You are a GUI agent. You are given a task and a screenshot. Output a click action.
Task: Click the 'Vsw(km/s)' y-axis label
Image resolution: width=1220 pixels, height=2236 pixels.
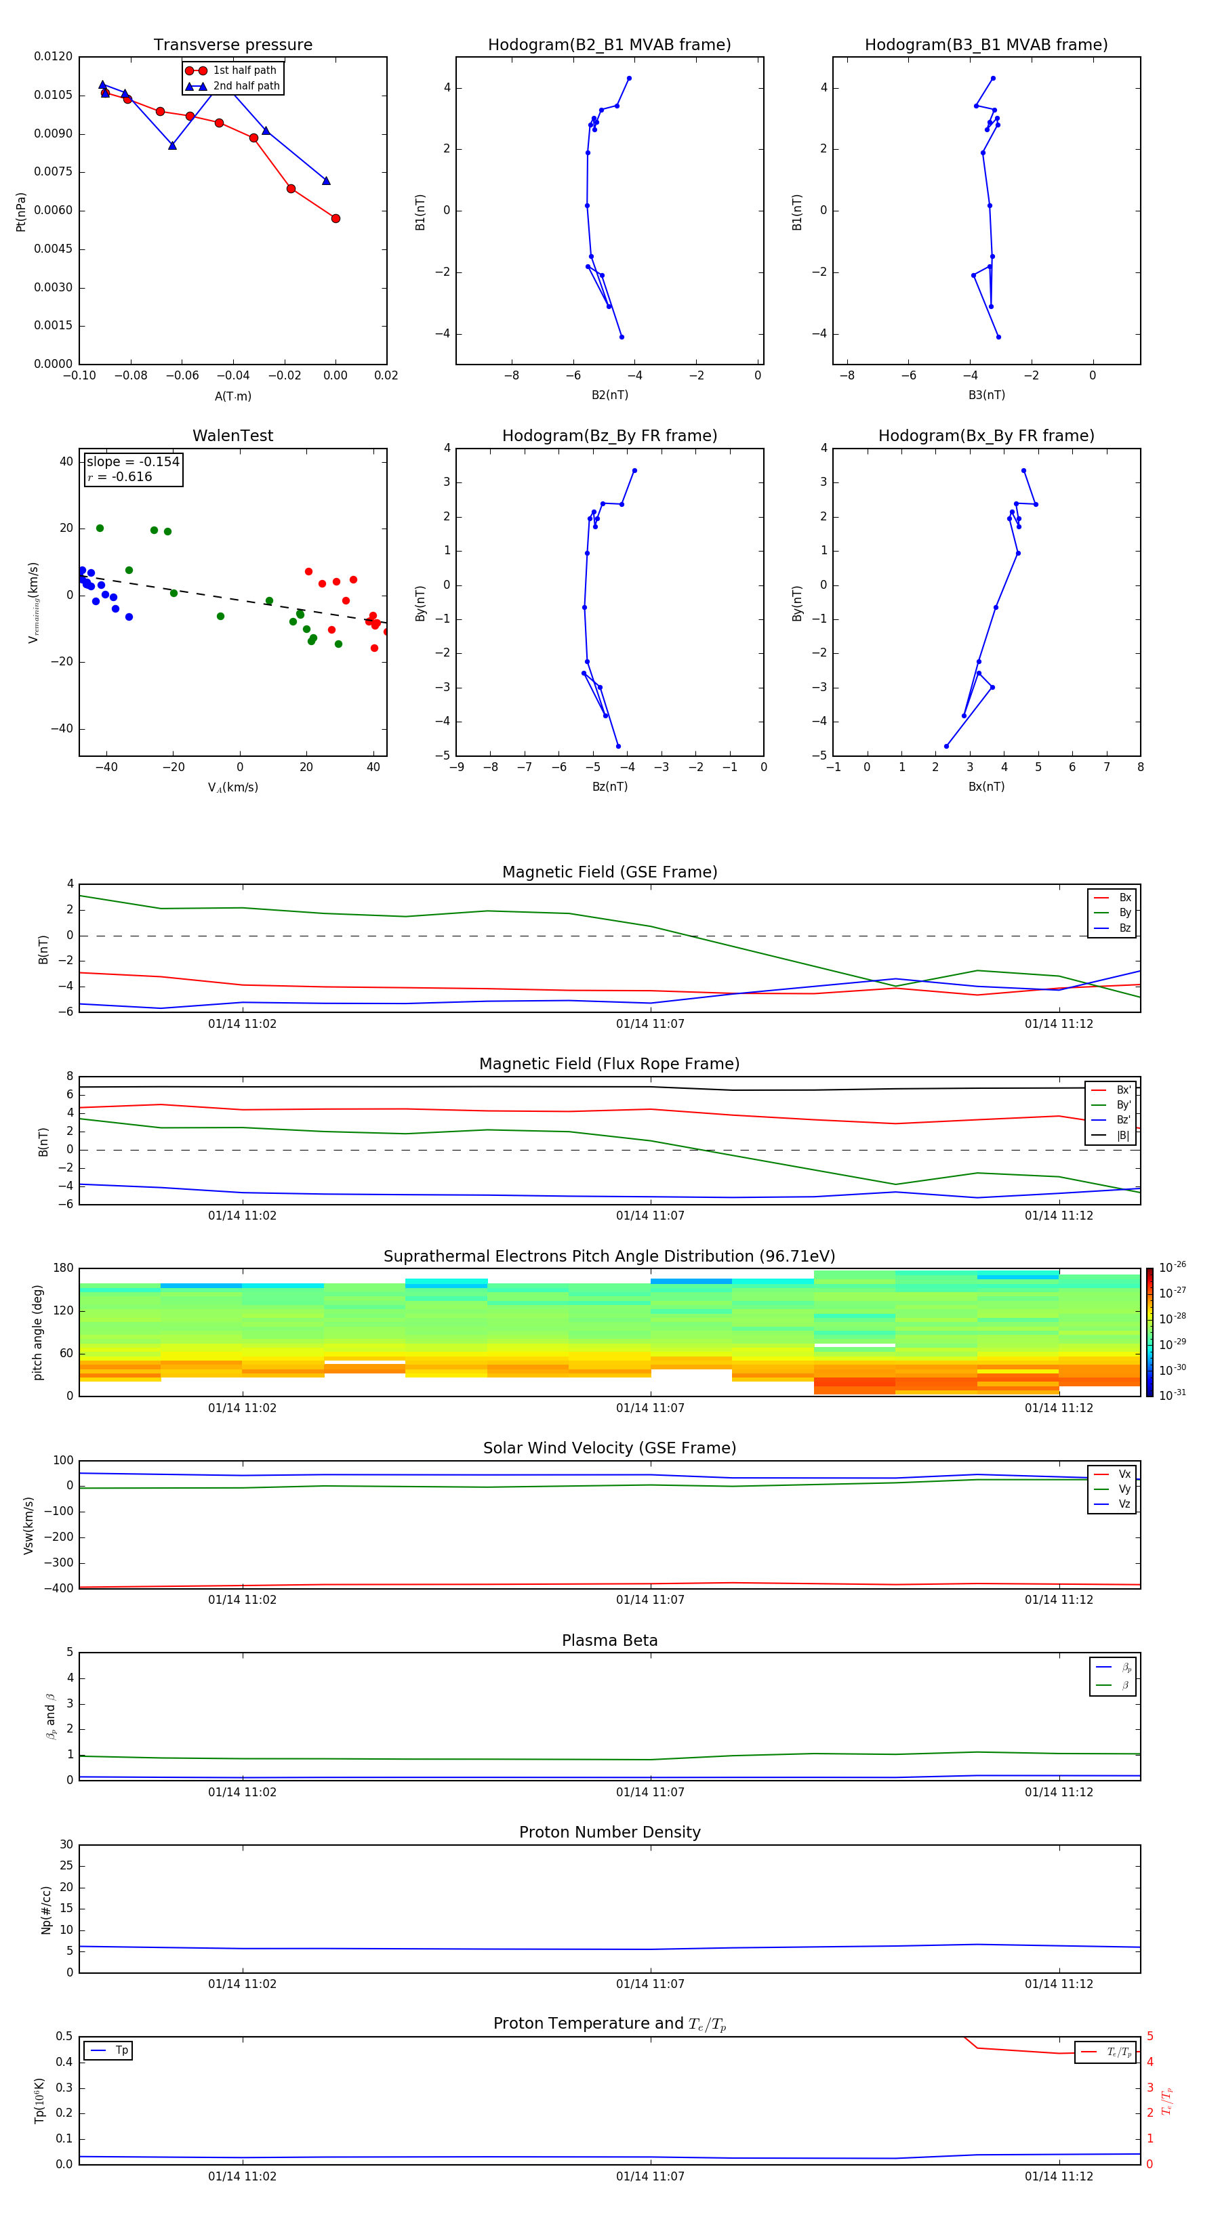pos(28,1525)
